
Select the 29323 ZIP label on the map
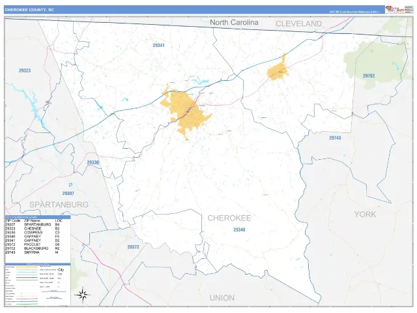pyautogui.click(x=25, y=70)
